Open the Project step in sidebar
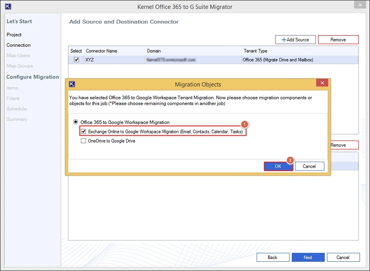Screen dimensions: 370x271 (14, 35)
